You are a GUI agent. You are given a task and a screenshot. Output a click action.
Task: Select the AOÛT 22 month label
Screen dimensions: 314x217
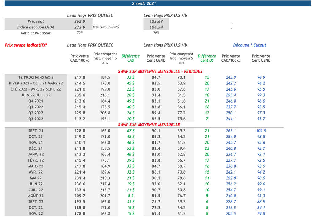(36, 196)
